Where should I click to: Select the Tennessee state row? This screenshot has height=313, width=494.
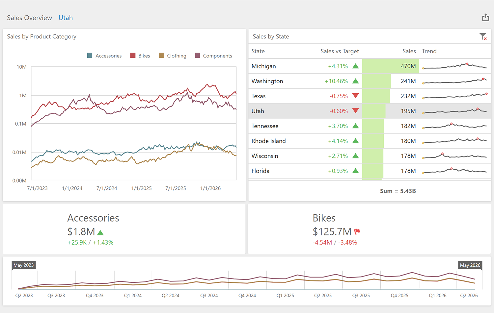point(370,126)
